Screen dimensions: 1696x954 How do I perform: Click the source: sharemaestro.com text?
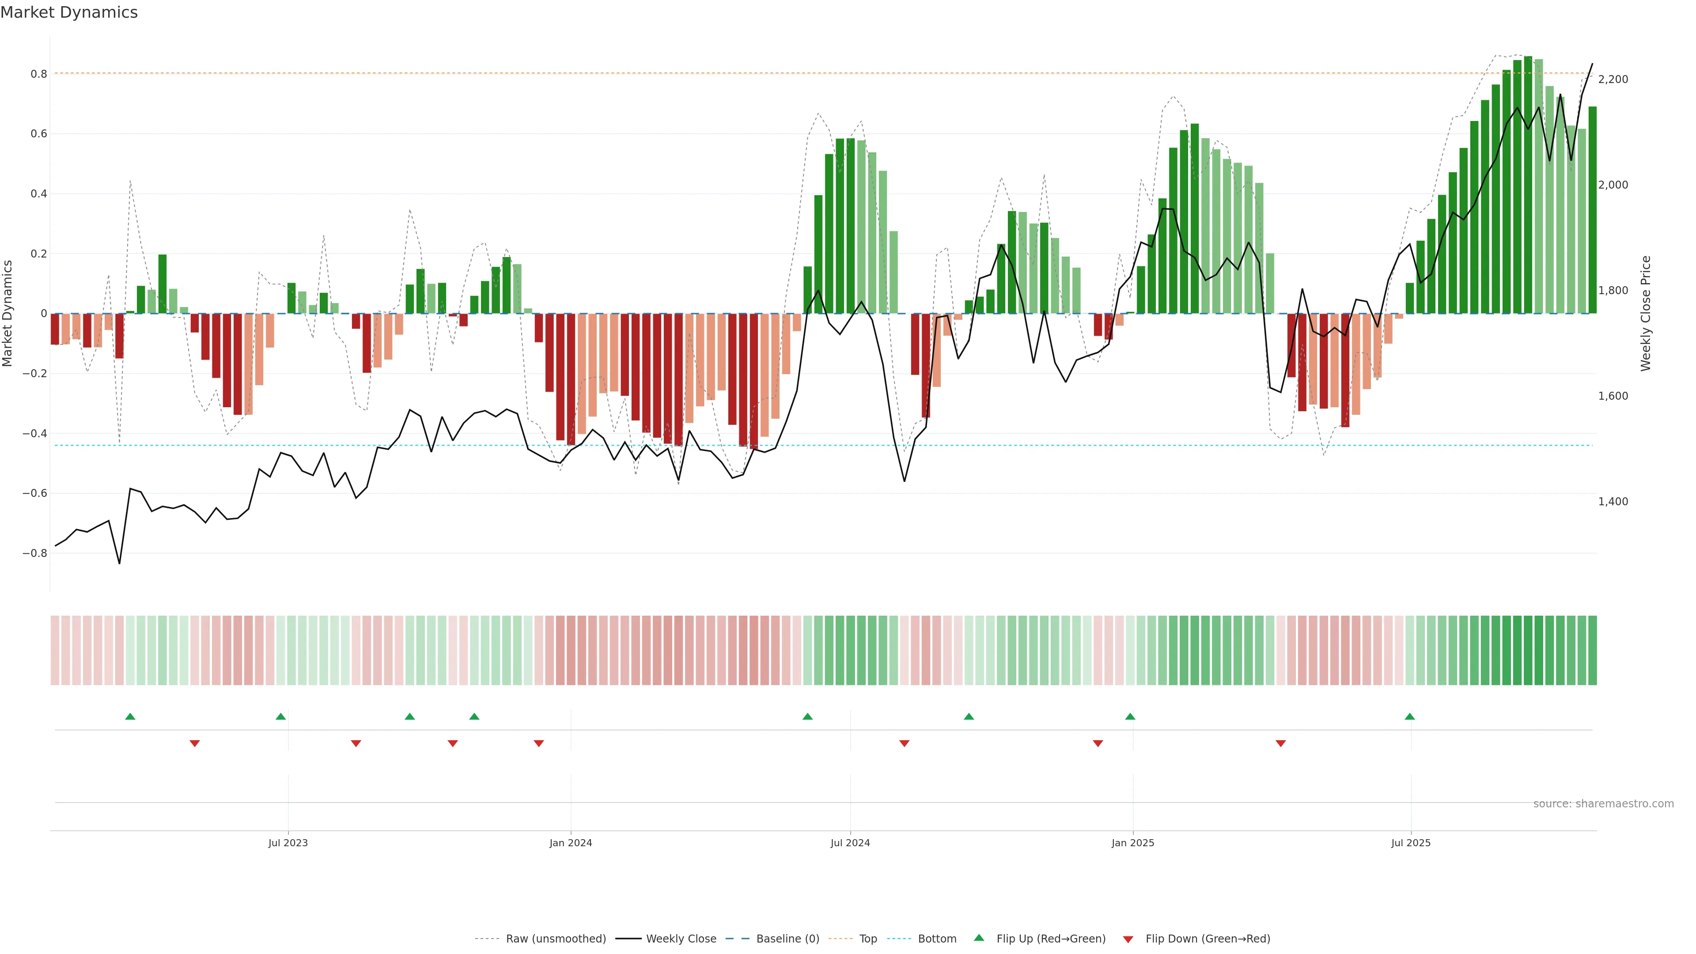tap(1603, 803)
